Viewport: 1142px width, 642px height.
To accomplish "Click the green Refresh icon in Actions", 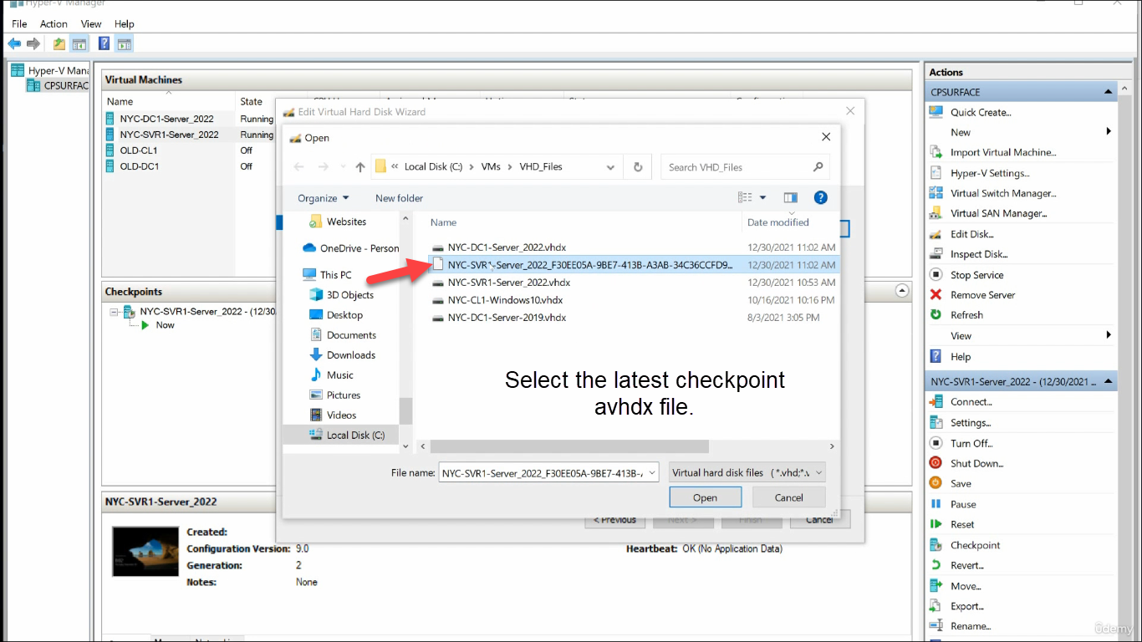I will point(936,315).
